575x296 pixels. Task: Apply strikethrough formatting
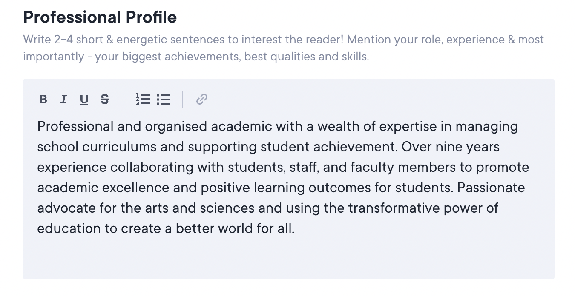click(x=105, y=100)
